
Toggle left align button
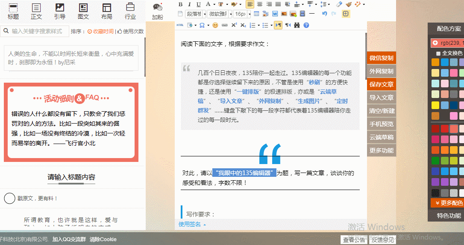250,4
